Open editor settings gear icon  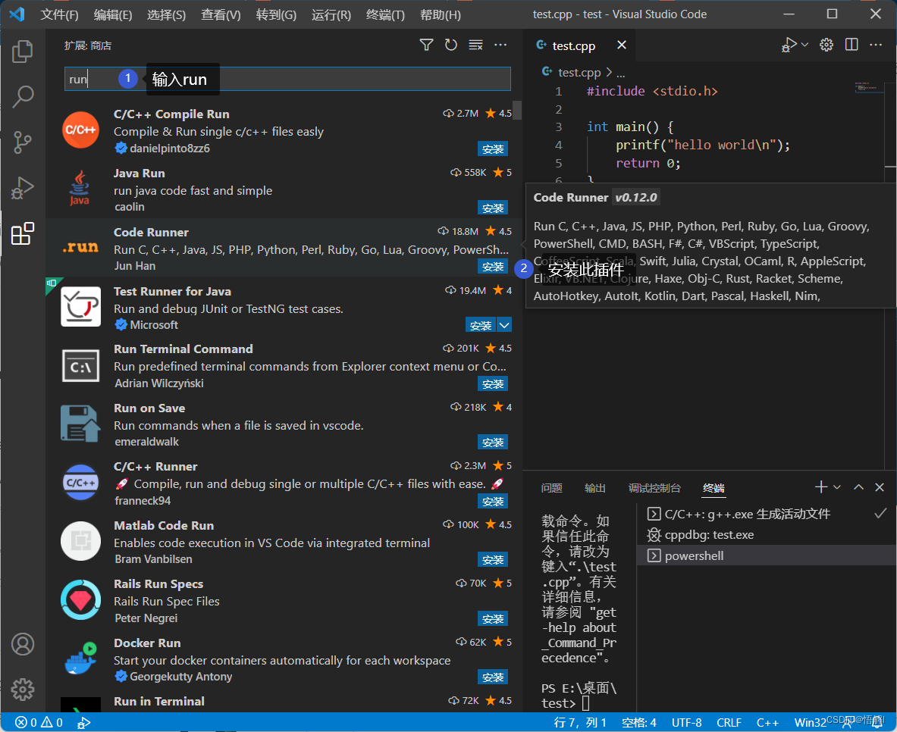coord(826,45)
